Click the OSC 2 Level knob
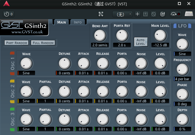This screenshot has width=195, height=135. 160,91
